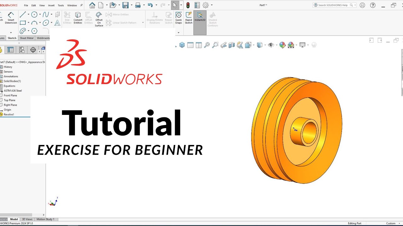
Task: Open the Options gear icon
Action: pos(206,5)
